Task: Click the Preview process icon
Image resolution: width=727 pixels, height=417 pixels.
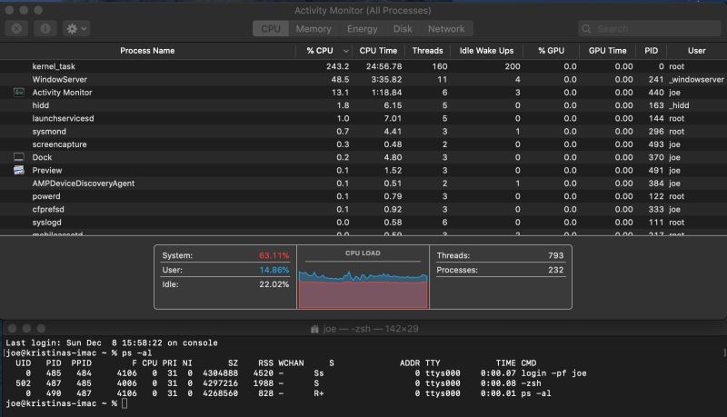Action: click(19, 170)
